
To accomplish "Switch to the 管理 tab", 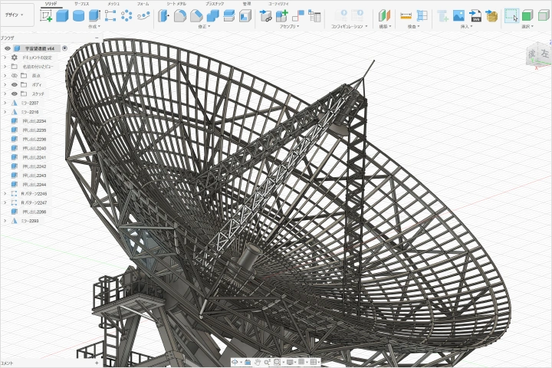I will [x=247, y=4].
